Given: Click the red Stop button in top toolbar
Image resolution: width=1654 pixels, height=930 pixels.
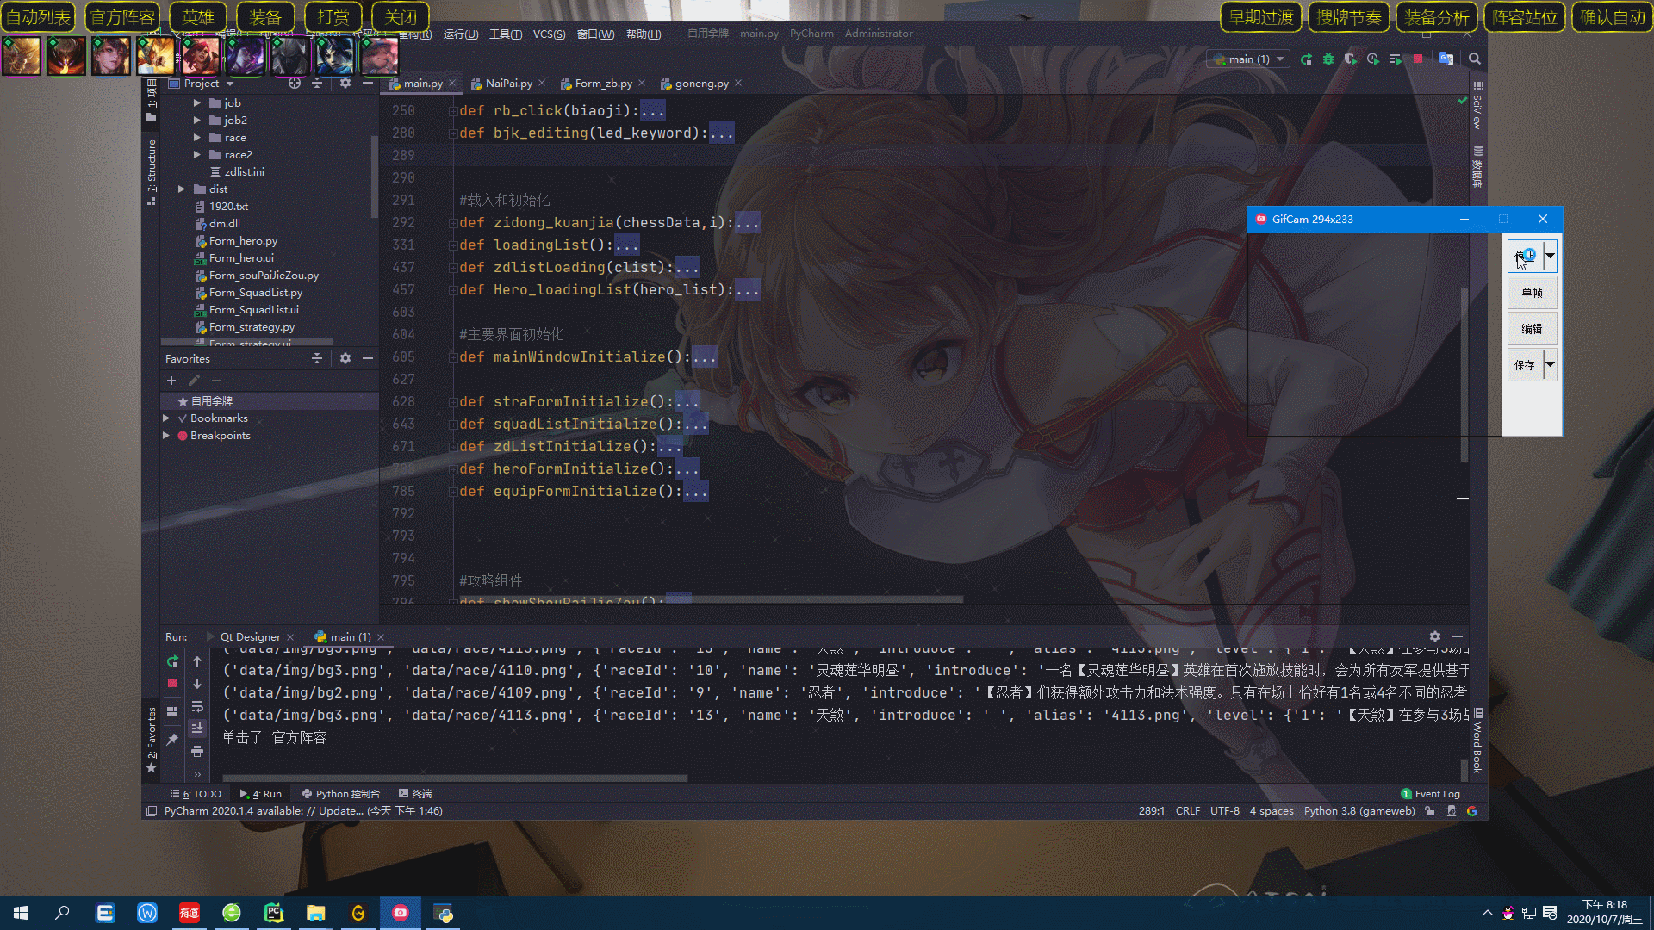Looking at the screenshot, I should tap(1418, 59).
